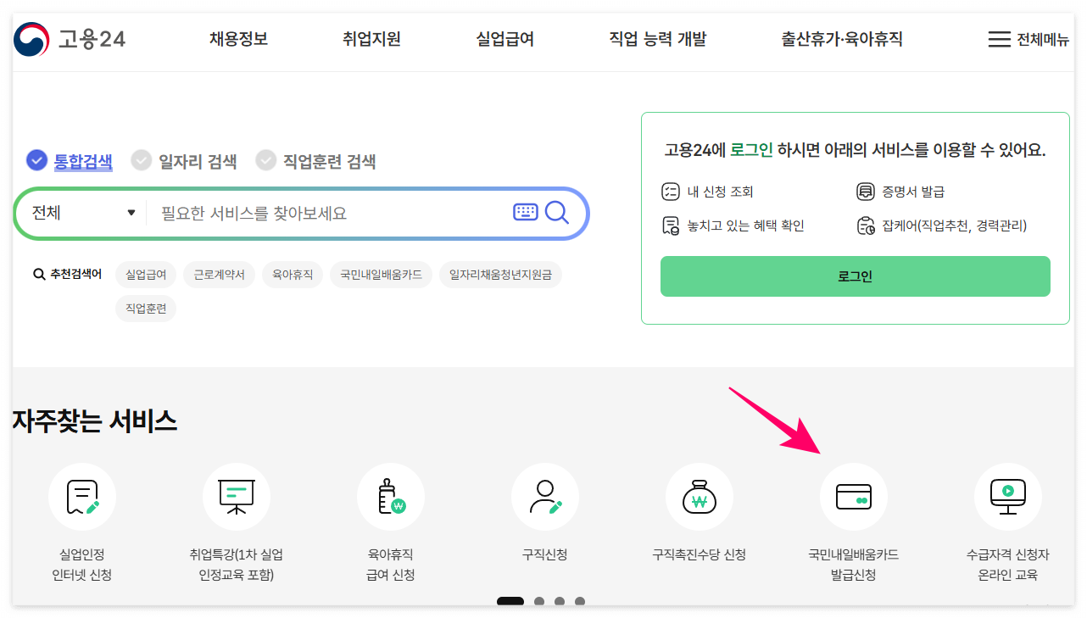
Task: Open the 근로계약서 recommended keyword link
Action: (x=219, y=274)
